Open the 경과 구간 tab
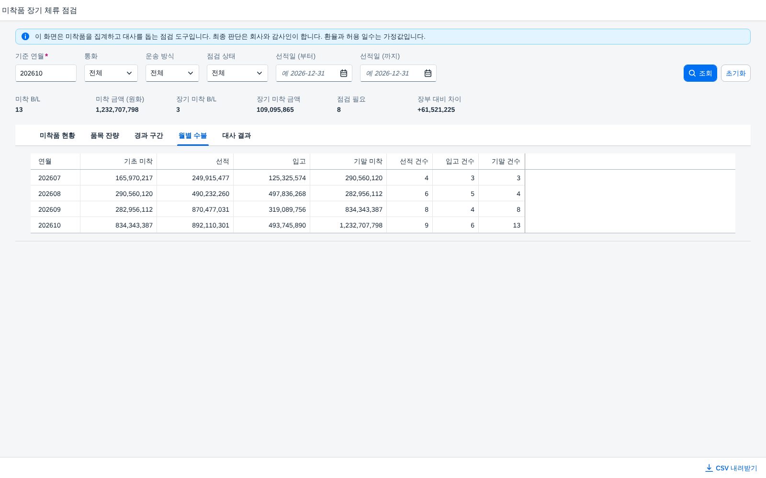Image resolution: width=766 pixels, height=478 pixels. point(149,136)
